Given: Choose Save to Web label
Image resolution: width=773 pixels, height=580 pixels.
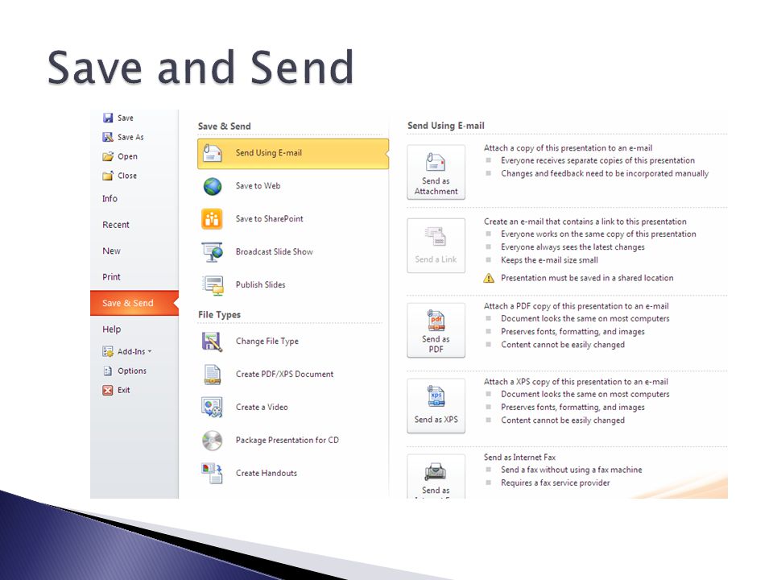Looking at the screenshot, I should click(258, 186).
